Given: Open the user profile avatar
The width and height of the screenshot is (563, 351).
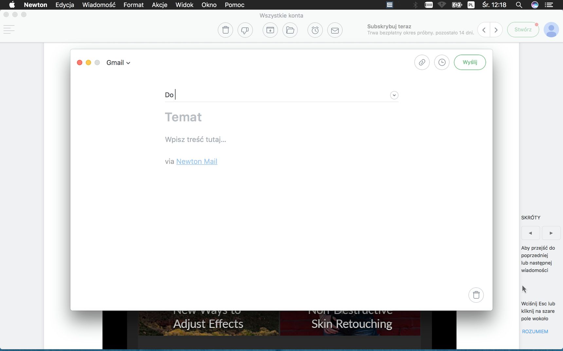Looking at the screenshot, I should coord(551,30).
